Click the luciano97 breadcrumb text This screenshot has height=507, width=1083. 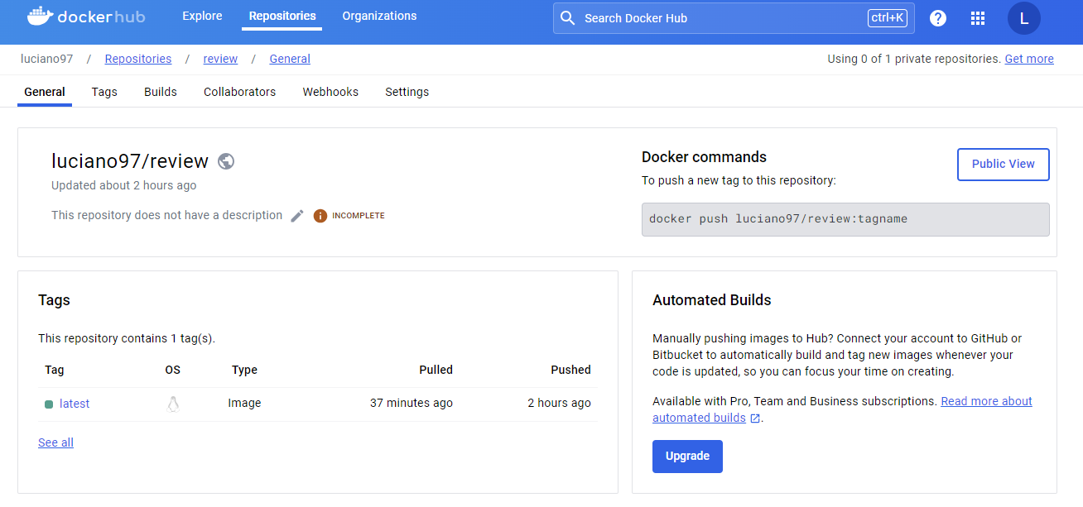pyautogui.click(x=47, y=59)
